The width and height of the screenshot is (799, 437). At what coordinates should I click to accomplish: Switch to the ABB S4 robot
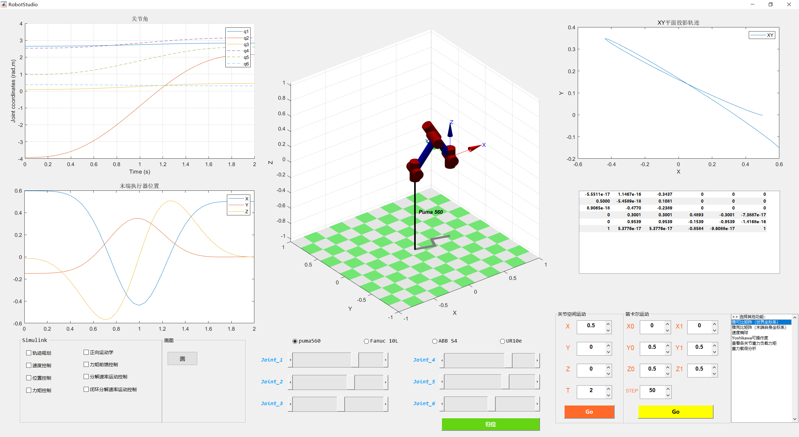click(x=434, y=341)
